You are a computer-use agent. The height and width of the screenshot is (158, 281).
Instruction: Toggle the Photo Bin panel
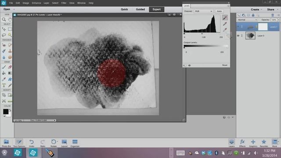click(6, 143)
